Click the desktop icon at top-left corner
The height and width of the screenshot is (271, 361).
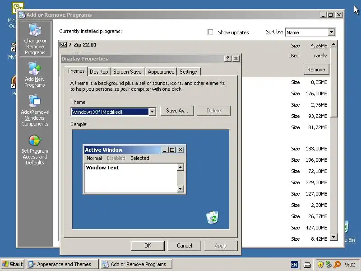coord(18,8)
